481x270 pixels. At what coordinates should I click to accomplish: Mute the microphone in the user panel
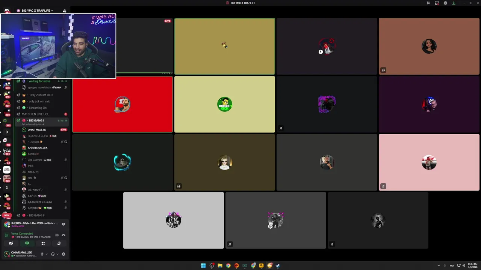[x=42, y=254]
